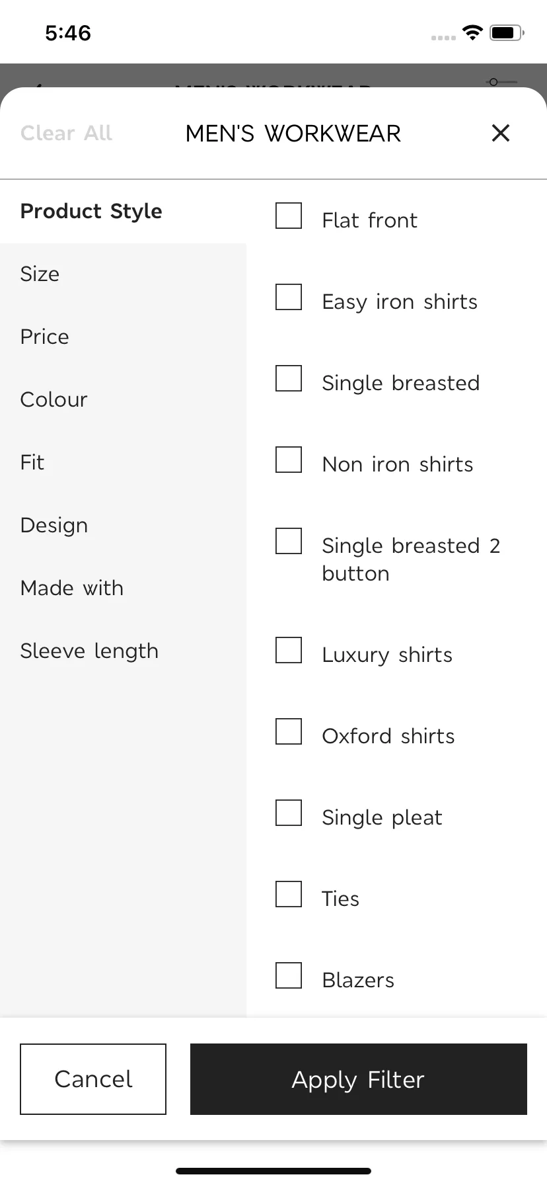The height and width of the screenshot is (1185, 547).
Task: Enable the Blazers filter checkbox
Action: (289, 975)
